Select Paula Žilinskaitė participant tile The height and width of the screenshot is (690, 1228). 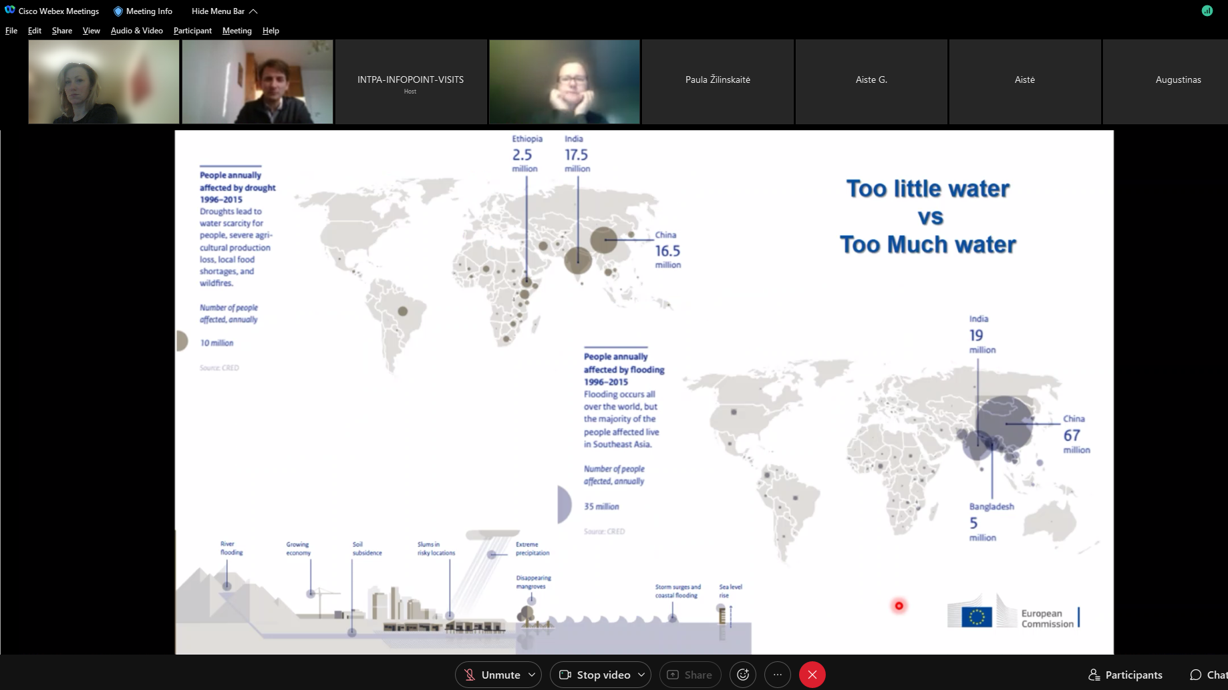point(718,81)
